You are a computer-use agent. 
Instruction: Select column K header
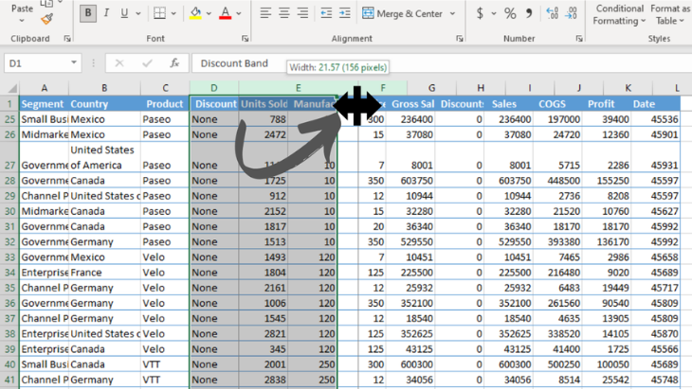click(x=628, y=88)
